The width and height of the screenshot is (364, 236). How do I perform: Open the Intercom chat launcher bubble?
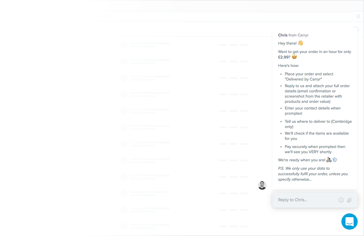(x=350, y=222)
